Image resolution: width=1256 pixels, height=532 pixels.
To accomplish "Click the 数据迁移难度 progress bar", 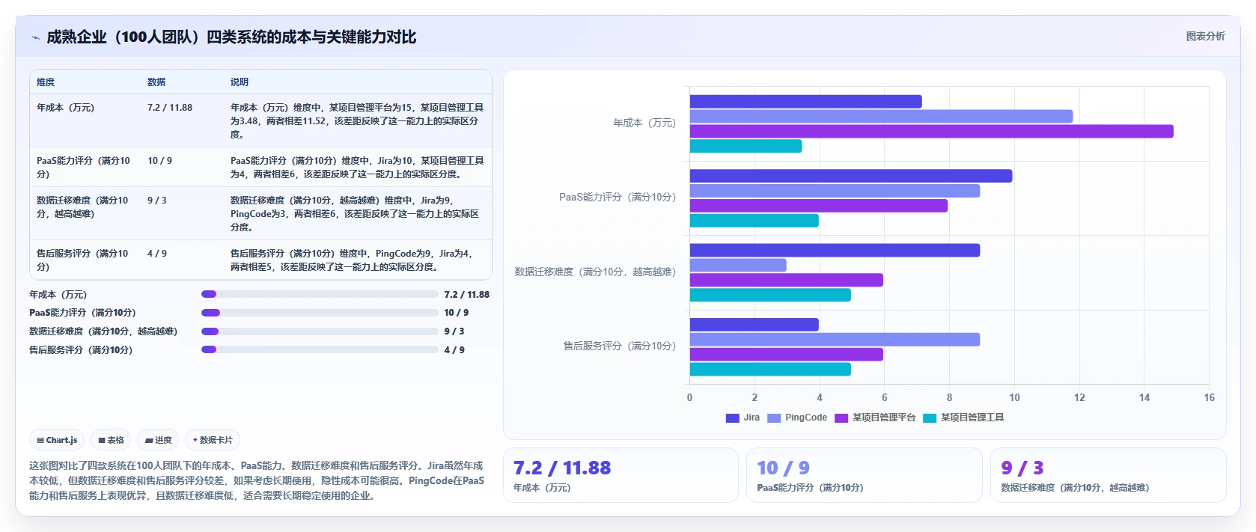I will 320,331.
